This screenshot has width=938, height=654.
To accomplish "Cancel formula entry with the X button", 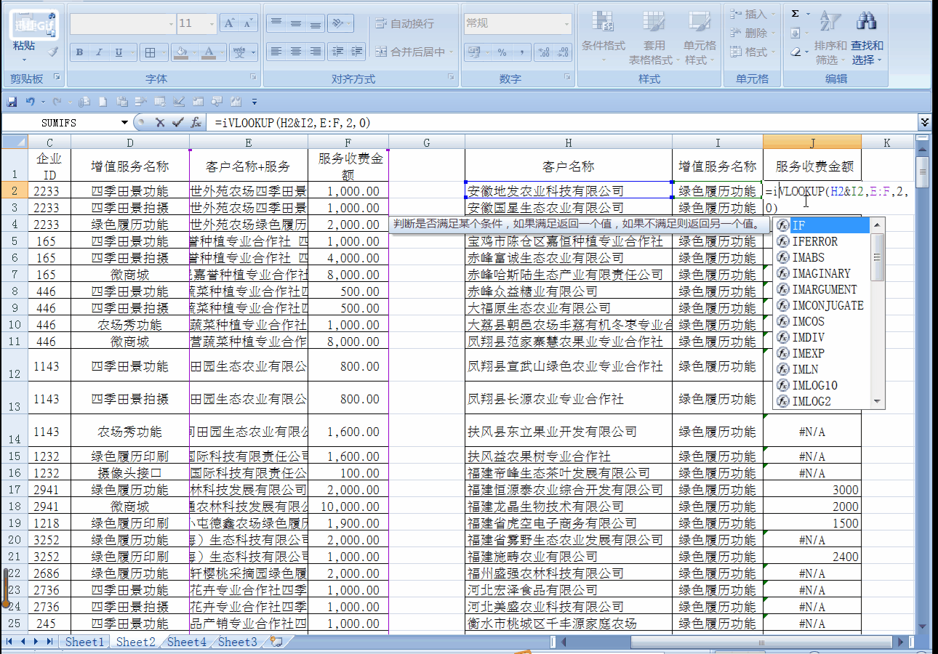I will pos(161,122).
